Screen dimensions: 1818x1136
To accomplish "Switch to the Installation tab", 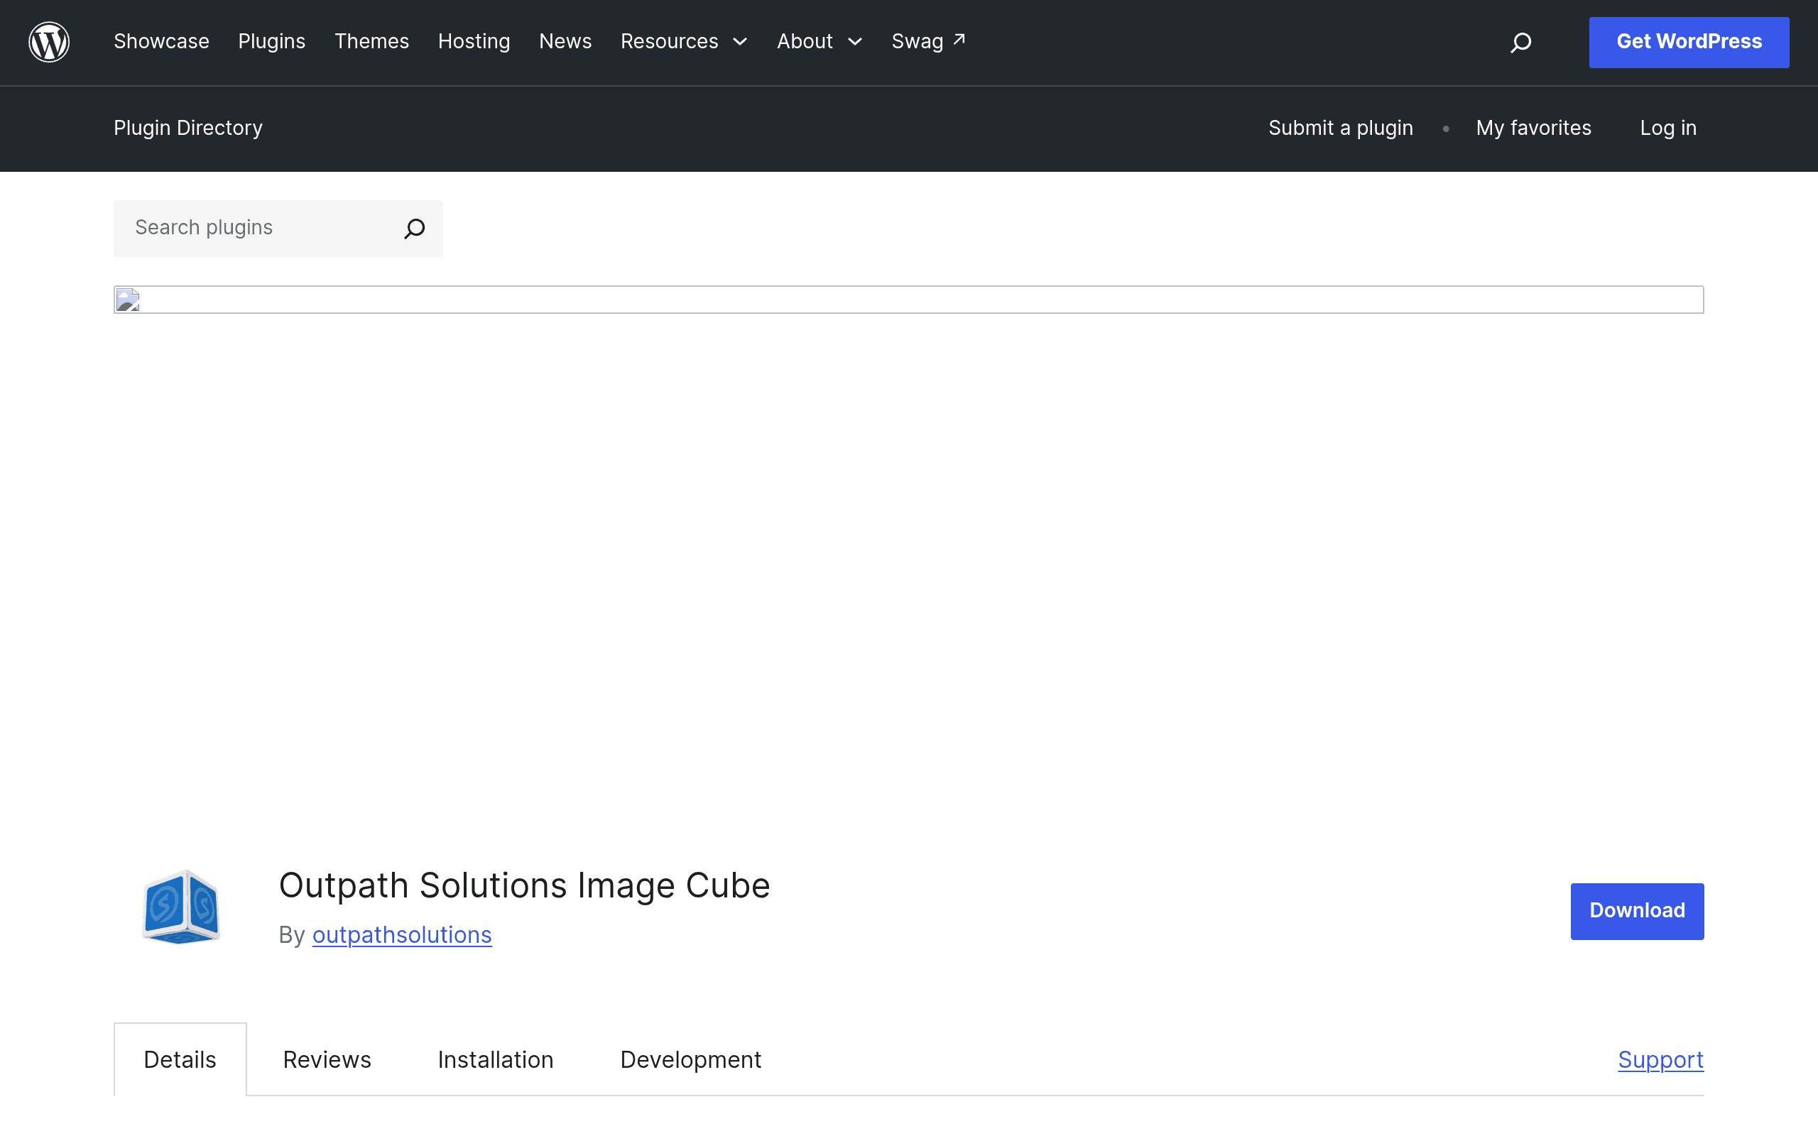I will click(x=495, y=1059).
